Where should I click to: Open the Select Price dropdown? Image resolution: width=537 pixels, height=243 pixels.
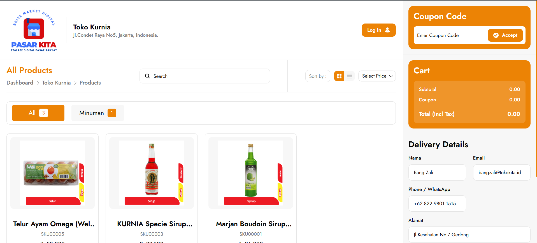[x=377, y=76]
